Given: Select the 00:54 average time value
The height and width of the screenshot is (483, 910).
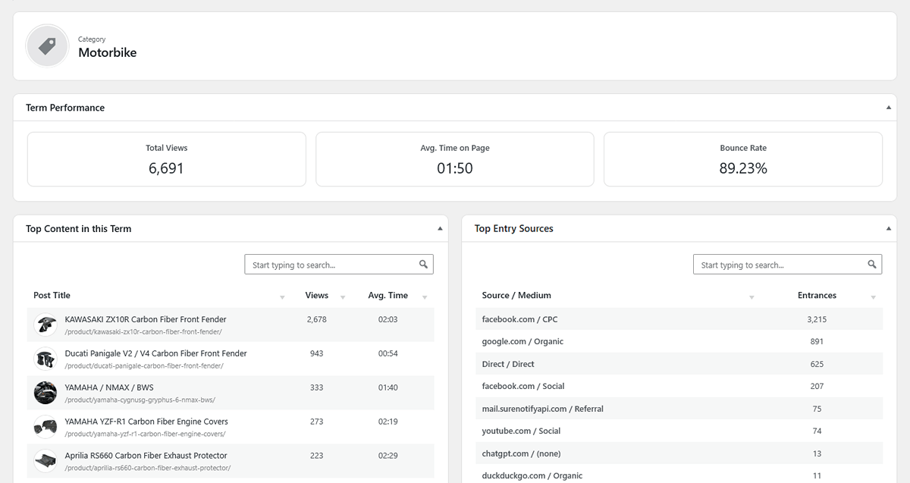Looking at the screenshot, I should [x=388, y=353].
